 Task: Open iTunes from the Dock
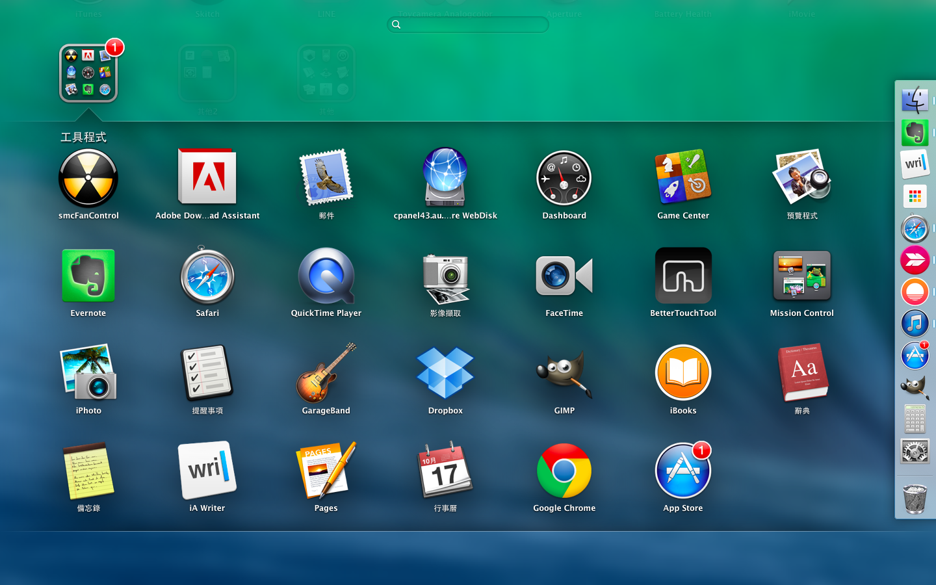[915, 323]
